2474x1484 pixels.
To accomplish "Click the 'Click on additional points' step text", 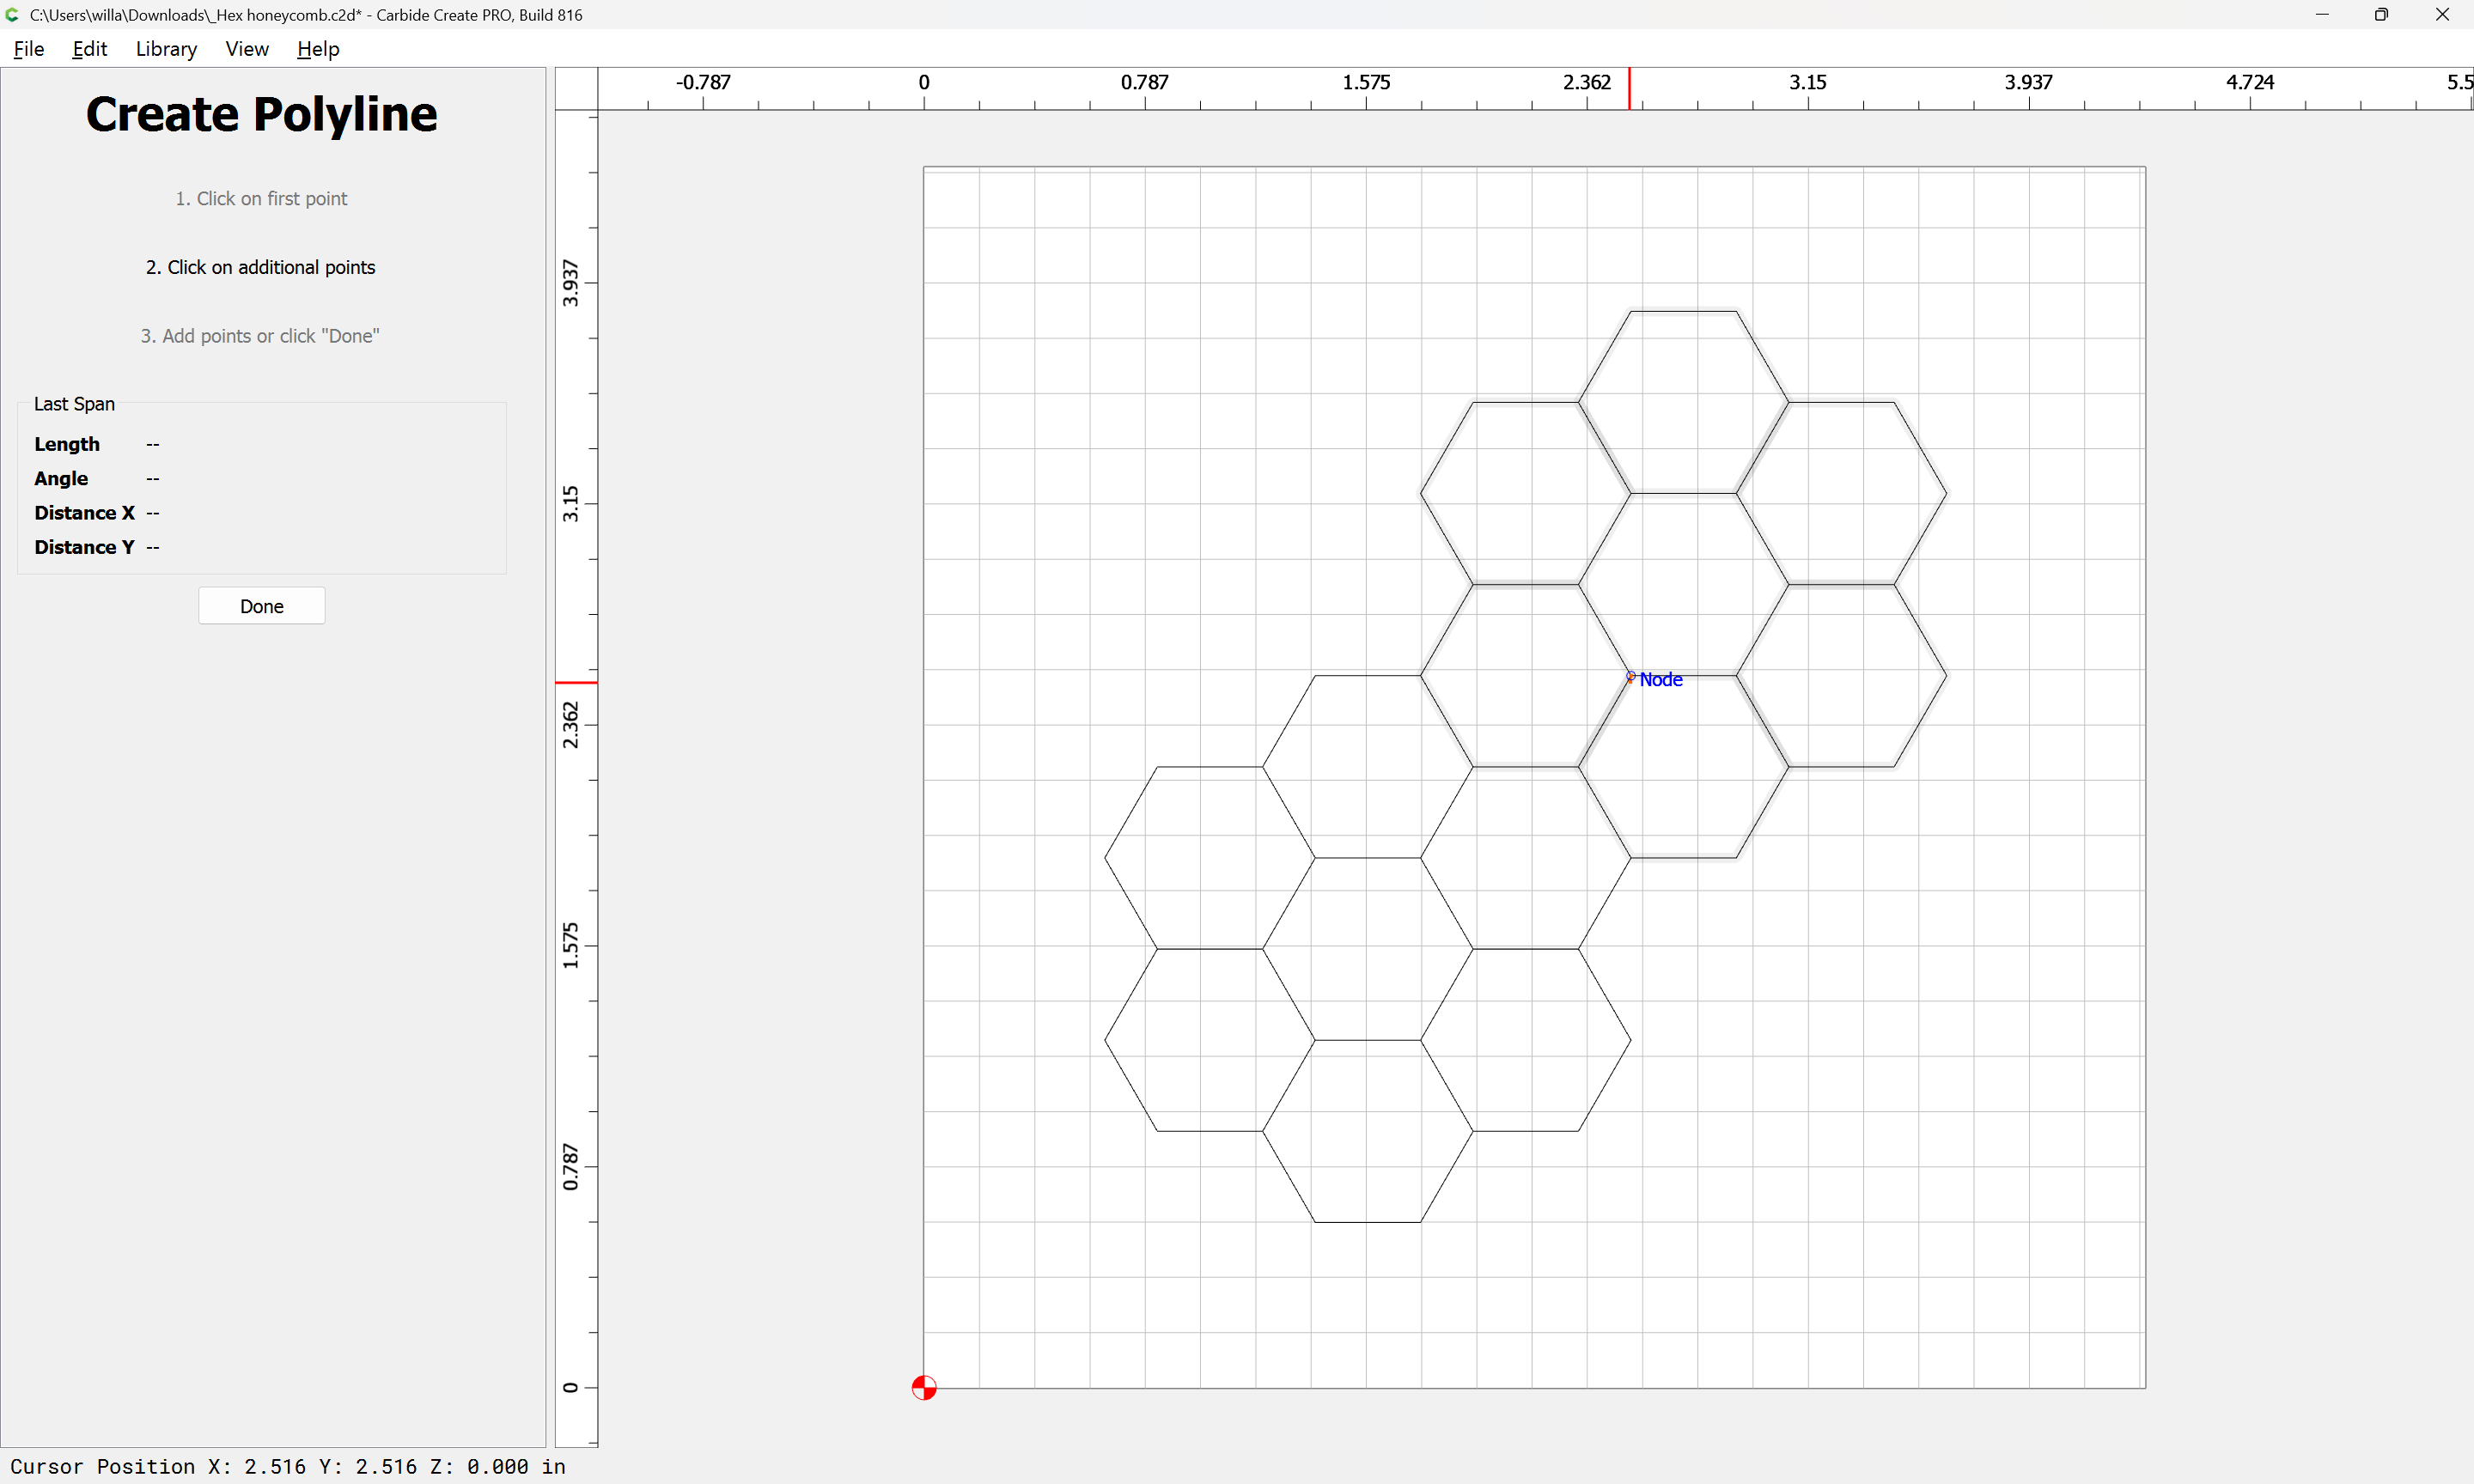I will pyautogui.click(x=260, y=267).
